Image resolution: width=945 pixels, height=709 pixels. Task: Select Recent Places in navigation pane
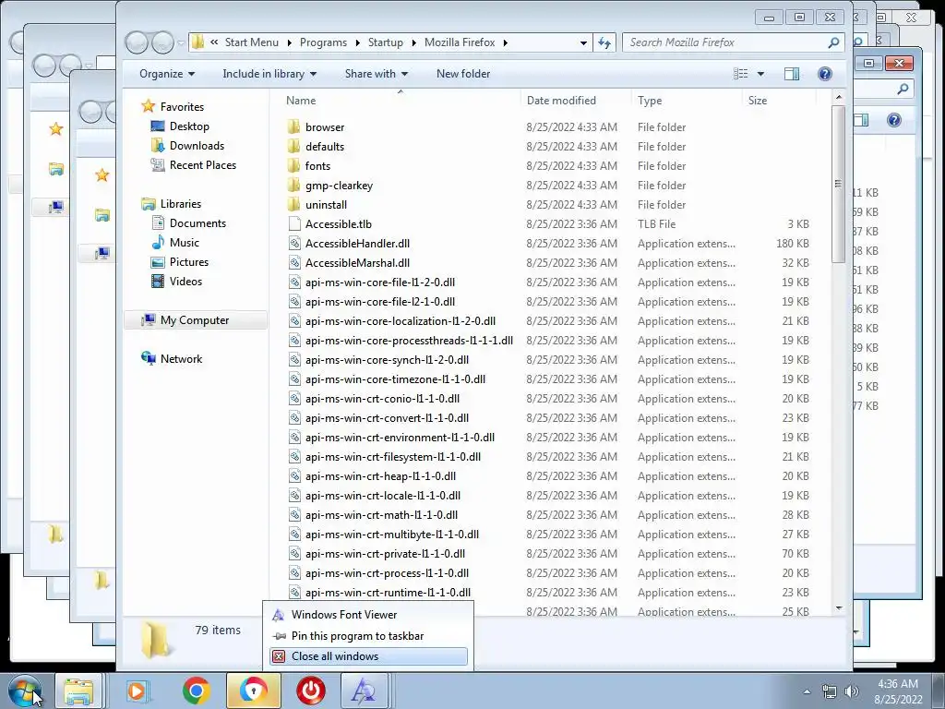tap(202, 164)
